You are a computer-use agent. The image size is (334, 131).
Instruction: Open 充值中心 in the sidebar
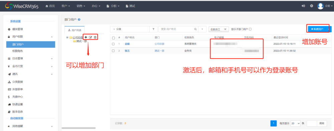(17, 97)
